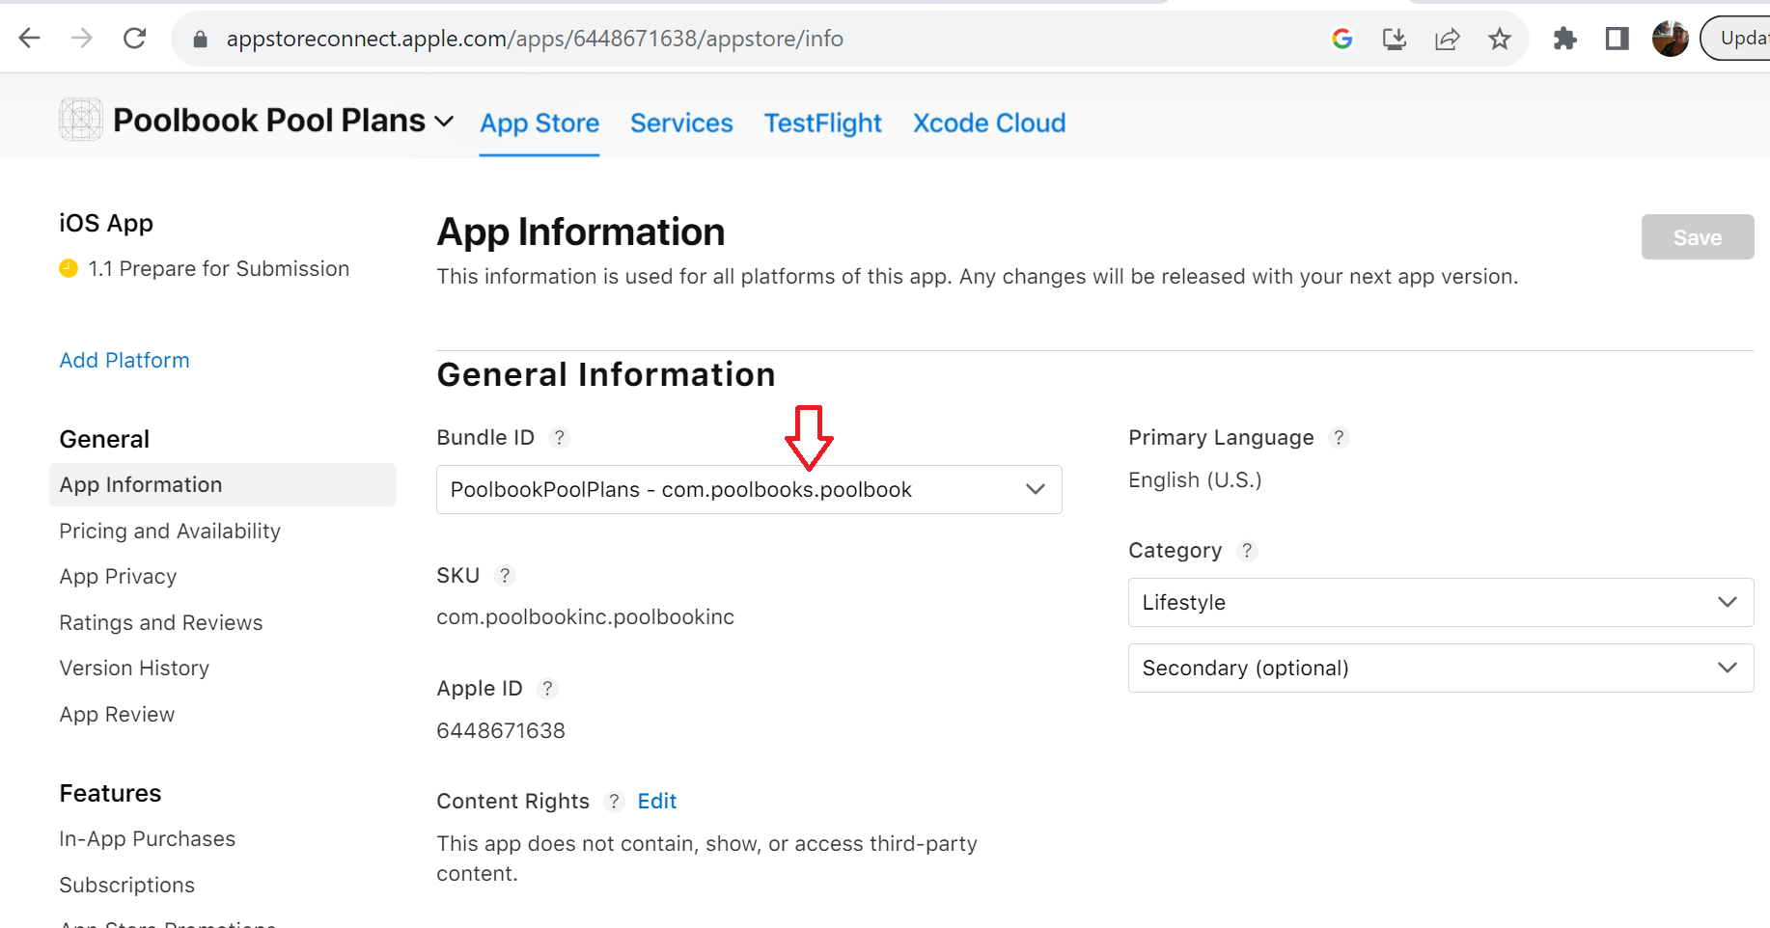Show help for Content Rights
This screenshot has width=1770, height=928.
coord(614,802)
